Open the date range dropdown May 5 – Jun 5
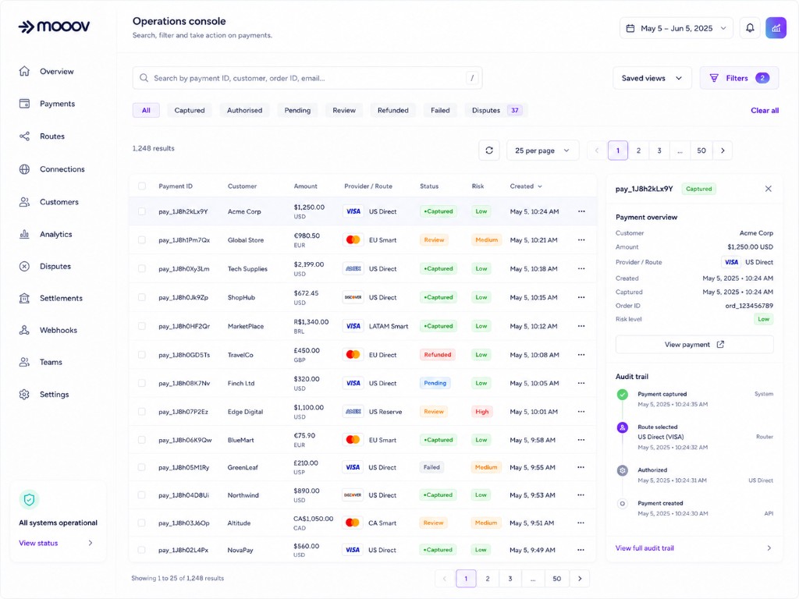 click(x=676, y=28)
